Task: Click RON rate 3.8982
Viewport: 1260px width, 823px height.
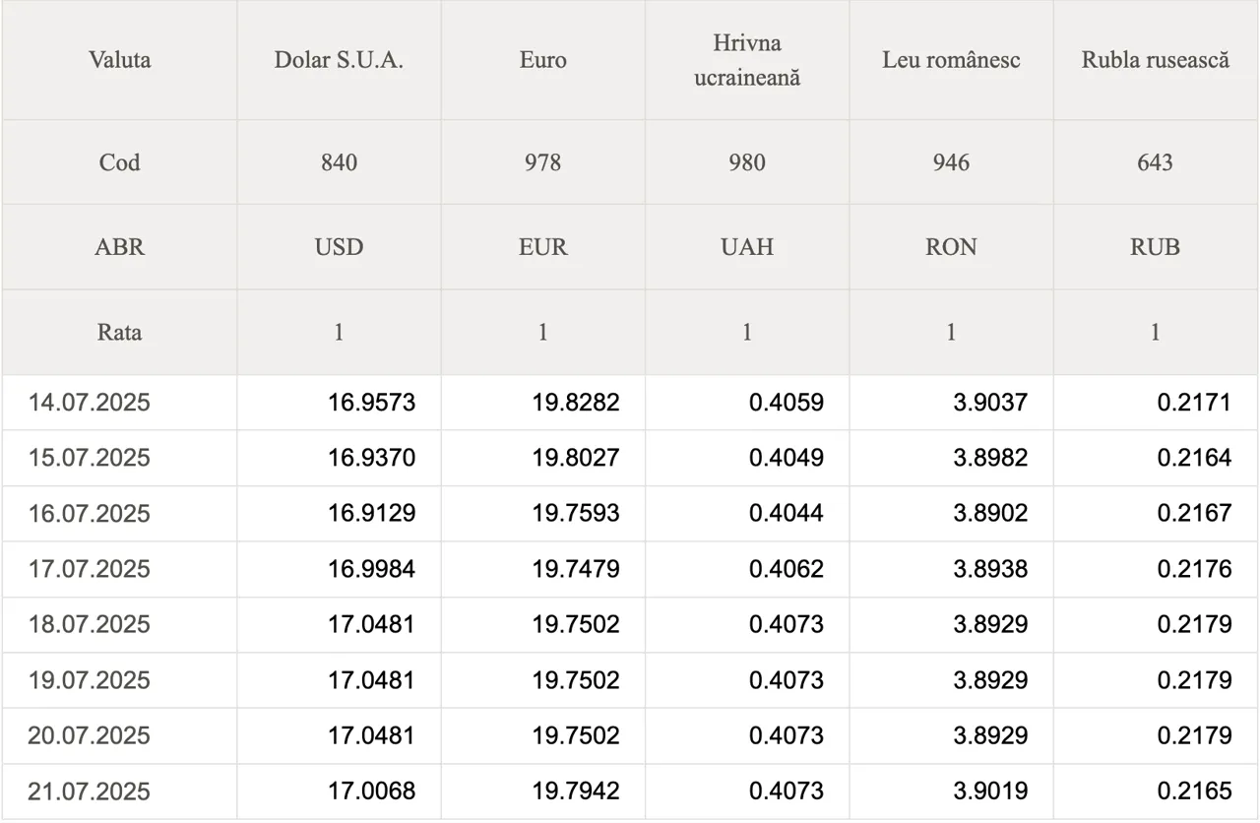Action: tap(990, 458)
